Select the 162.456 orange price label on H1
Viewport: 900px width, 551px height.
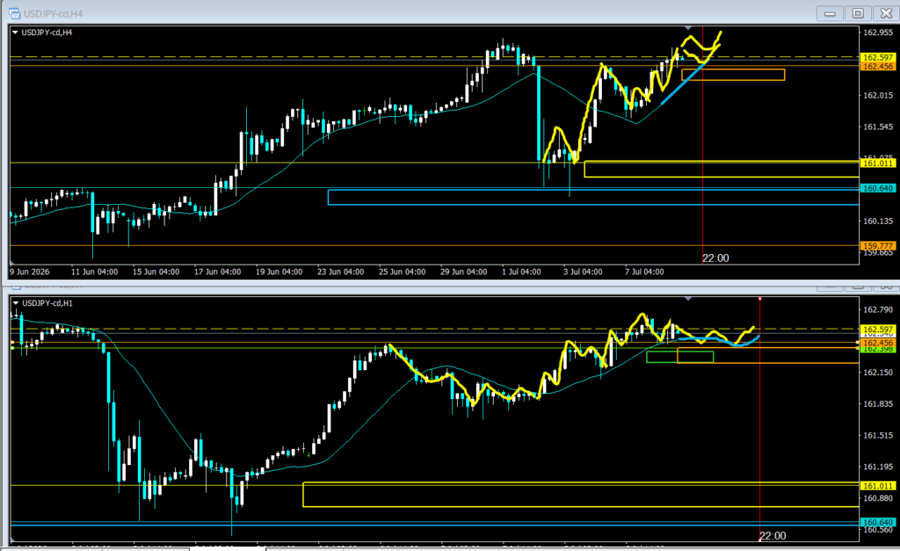[x=878, y=343]
